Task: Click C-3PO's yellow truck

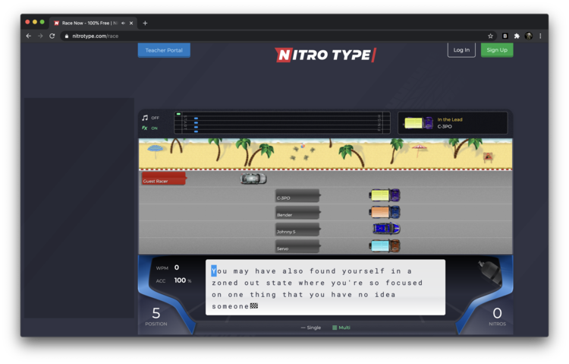Action: tap(385, 195)
